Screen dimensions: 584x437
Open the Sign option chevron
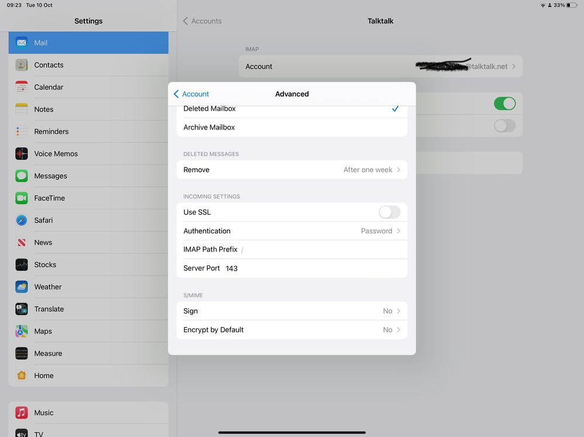[x=399, y=311]
